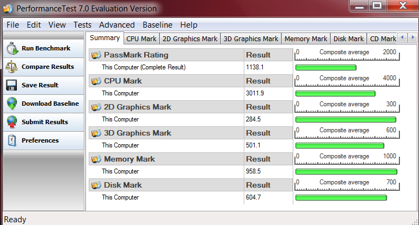This screenshot has height=225, width=419.
Task: Click the status bar resize grip
Action: [x=415, y=222]
